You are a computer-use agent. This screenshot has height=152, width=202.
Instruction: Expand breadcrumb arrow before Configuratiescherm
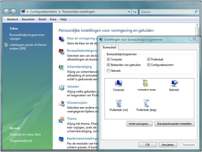[28, 12]
